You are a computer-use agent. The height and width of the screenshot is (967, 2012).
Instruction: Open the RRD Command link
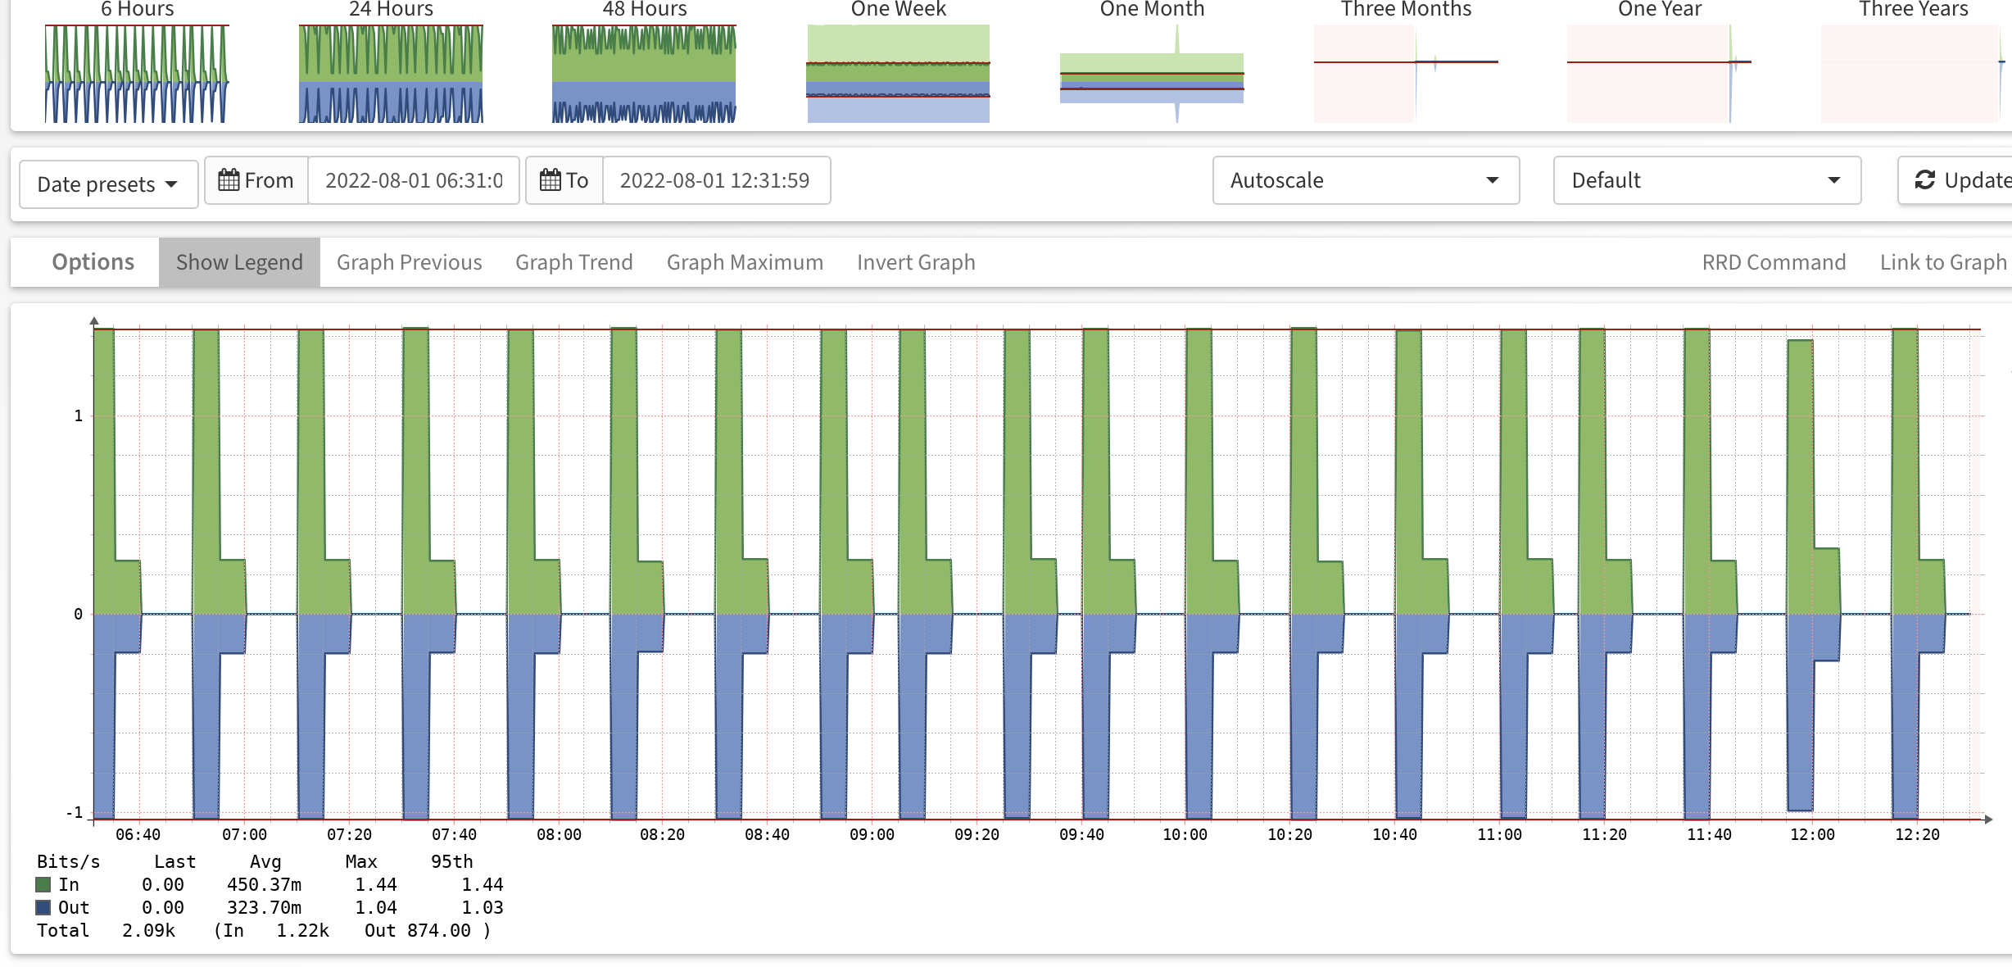[x=1774, y=262]
